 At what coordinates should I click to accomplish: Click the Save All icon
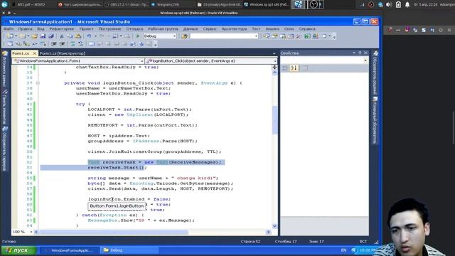51,36
